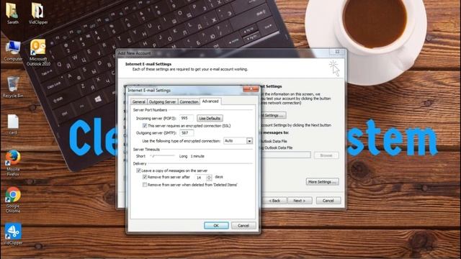The height and width of the screenshot is (259, 461).
Task: Enable Remove when deleted from Deleted Items
Action: coord(145,185)
